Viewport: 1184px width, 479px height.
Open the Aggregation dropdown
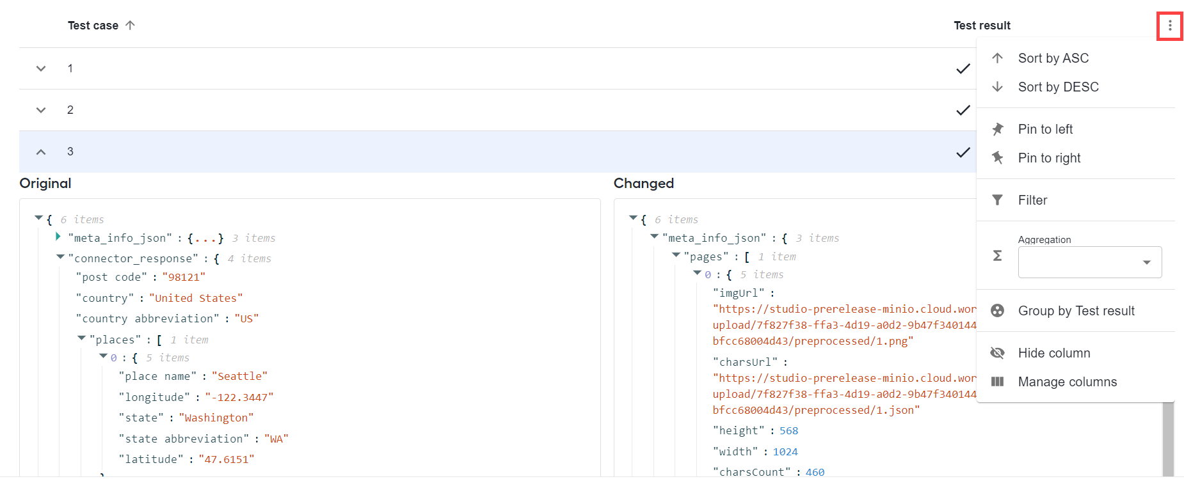1090,262
